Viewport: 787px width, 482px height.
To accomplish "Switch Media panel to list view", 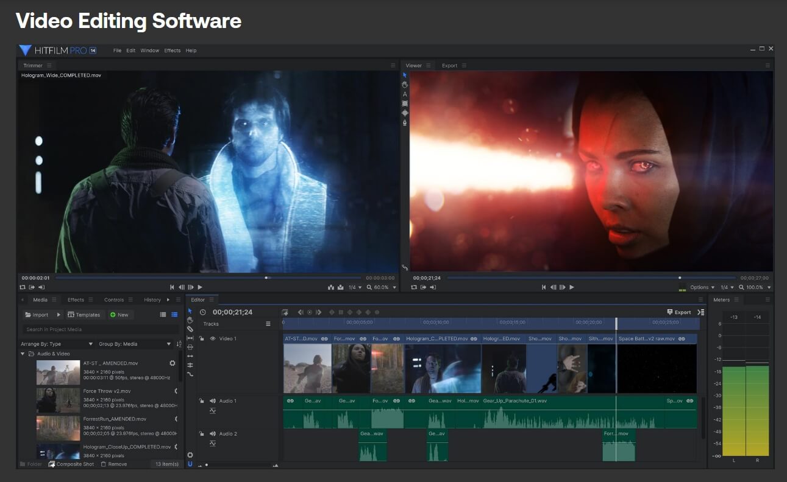I will click(163, 315).
